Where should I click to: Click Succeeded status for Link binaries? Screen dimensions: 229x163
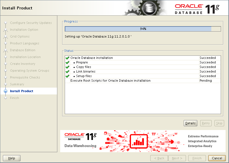pyautogui.click(x=210, y=71)
